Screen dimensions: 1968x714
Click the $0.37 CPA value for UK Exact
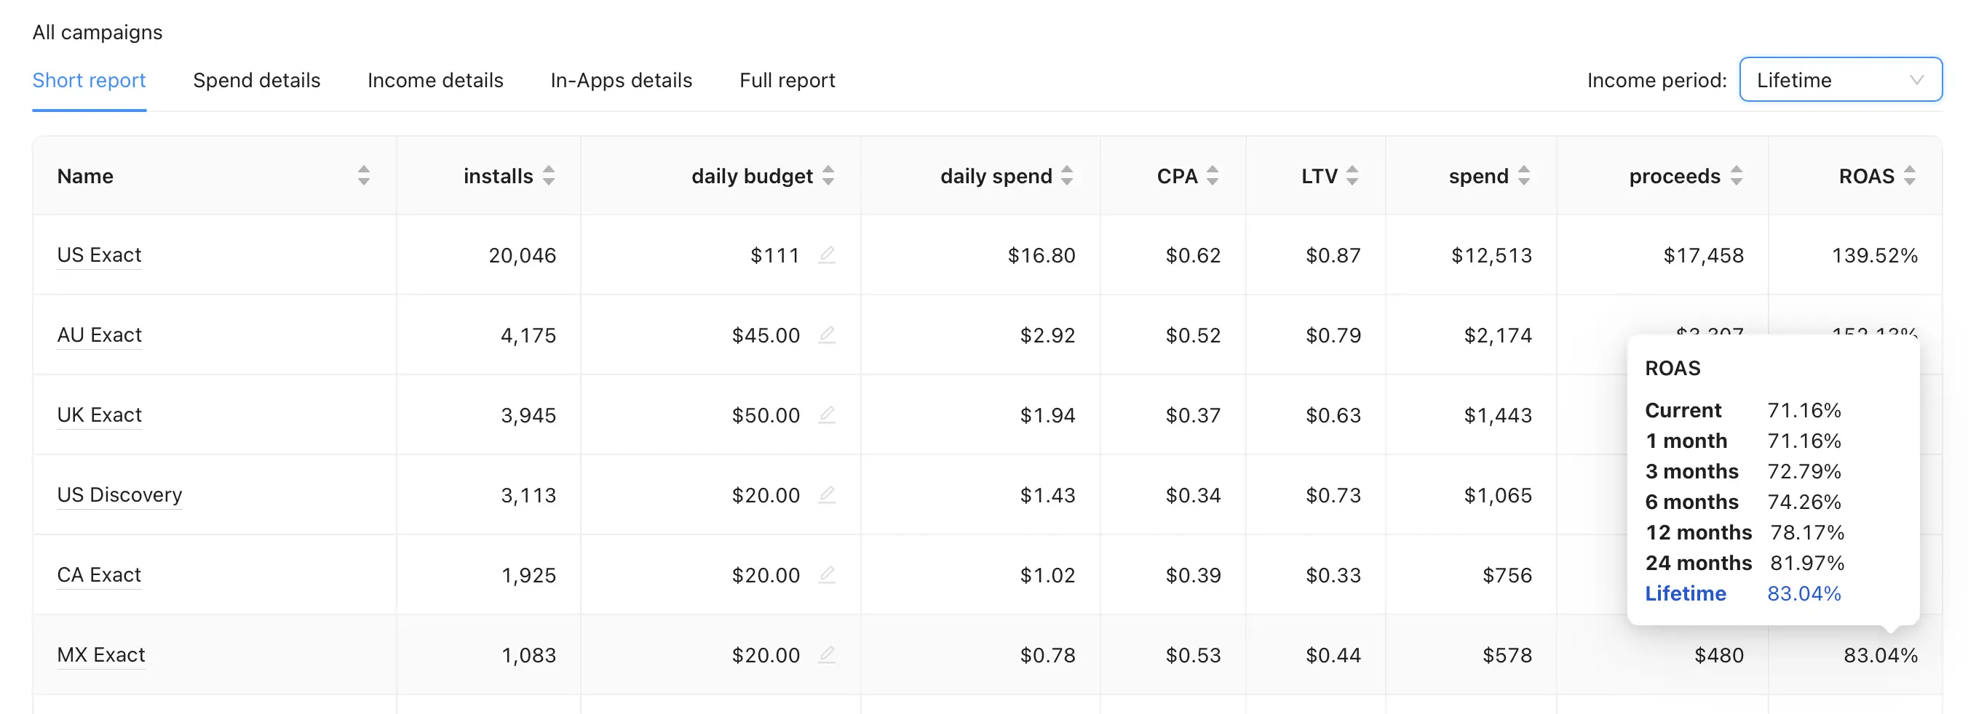[1193, 416]
